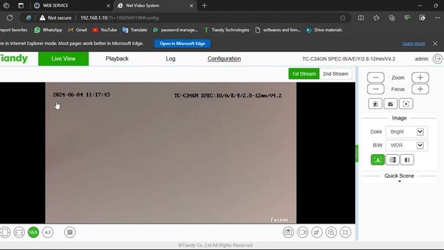Click the original size view icon
This screenshot has height=250, width=444.
(x=5, y=233)
